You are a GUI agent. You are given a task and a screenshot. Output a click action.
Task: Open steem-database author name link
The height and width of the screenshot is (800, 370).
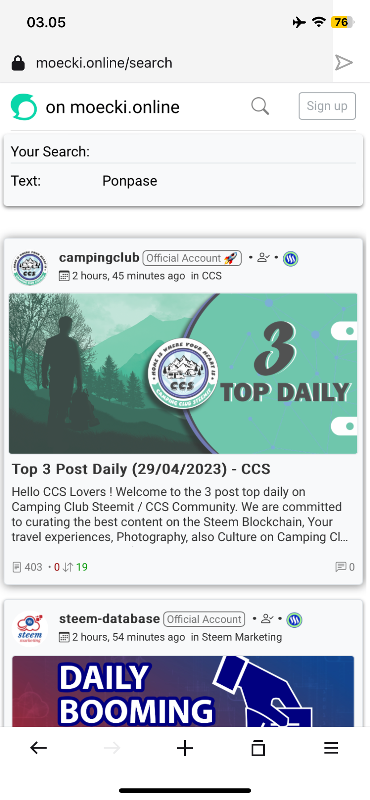(x=109, y=619)
